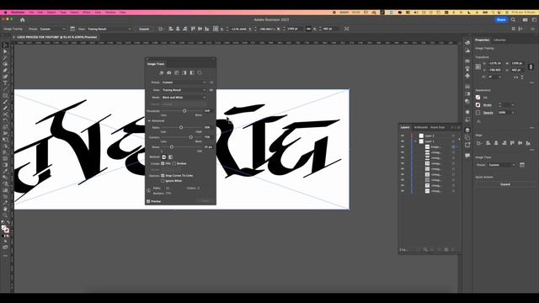Image resolution: width=539 pixels, height=303 pixels.
Task: Click the eye icon beside the View dropdown
Action: click(x=211, y=90)
